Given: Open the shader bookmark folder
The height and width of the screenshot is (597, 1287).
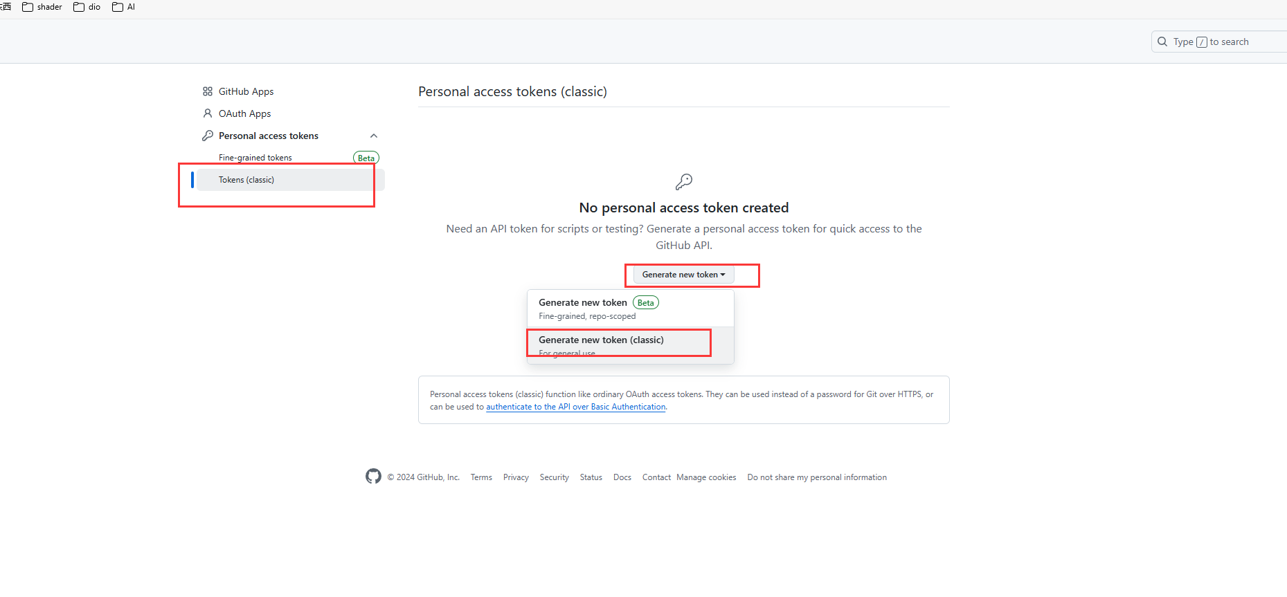Looking at the screenshot, I should [x=42, y=7].
